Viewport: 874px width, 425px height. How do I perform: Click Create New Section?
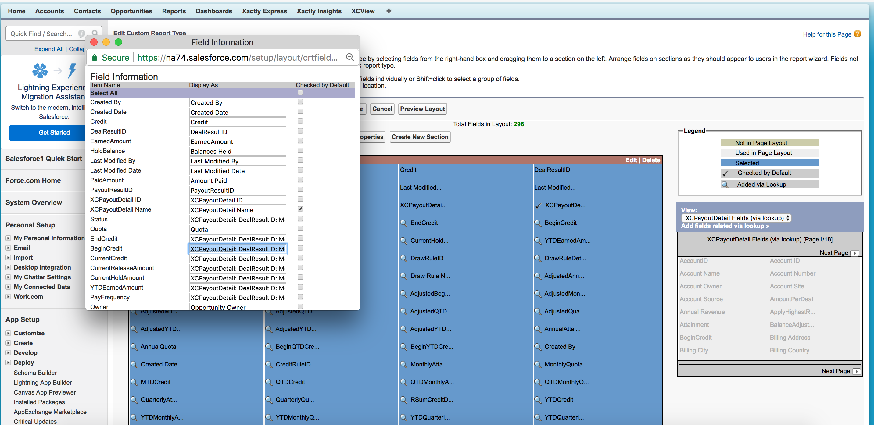pyautogui.click(x=420, y=137)
